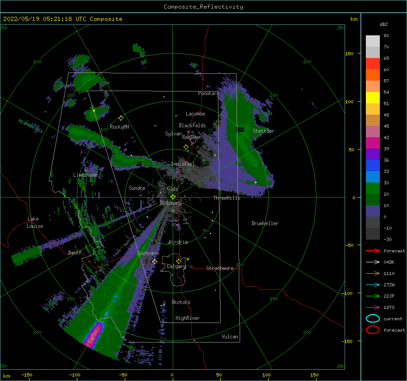Click the Strathmore town label
Viewport: 407px width, 381px height.
[220, 268]
